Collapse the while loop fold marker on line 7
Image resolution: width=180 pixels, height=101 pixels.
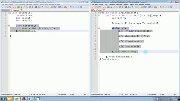[x=99, y=28]
